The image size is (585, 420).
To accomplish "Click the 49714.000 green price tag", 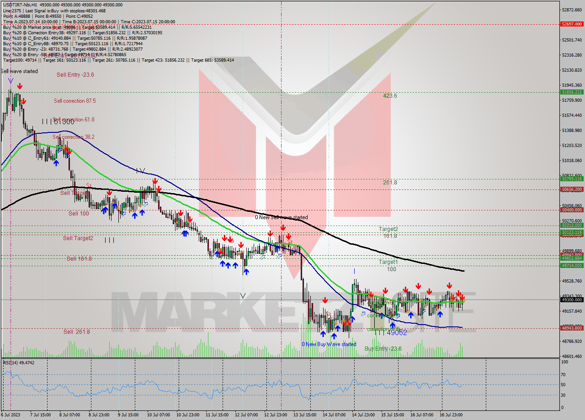I will [572, 266].
